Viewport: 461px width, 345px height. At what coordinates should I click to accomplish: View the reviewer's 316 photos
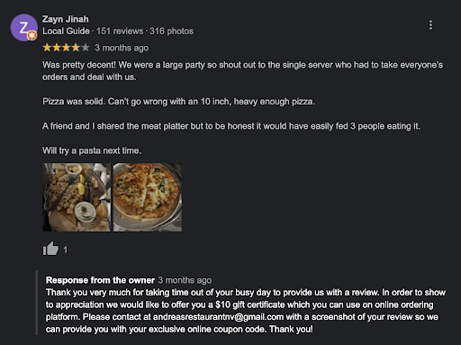(x=172, y=31)
